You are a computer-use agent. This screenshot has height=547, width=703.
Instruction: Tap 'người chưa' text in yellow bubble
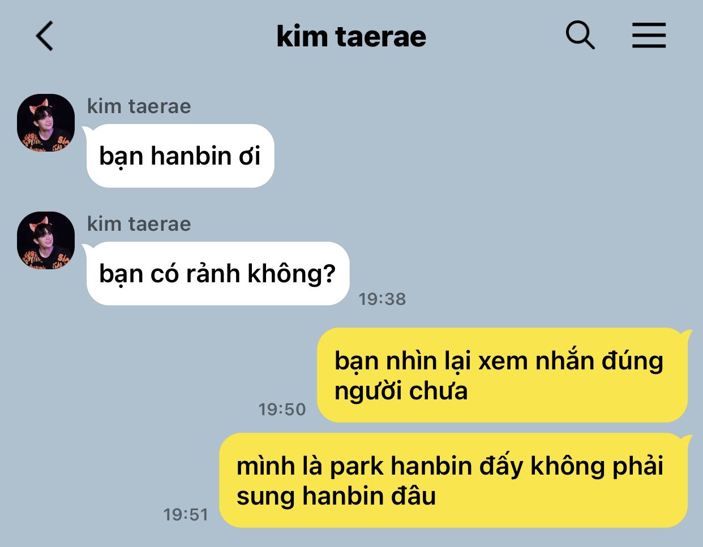(x=401, y=391)
